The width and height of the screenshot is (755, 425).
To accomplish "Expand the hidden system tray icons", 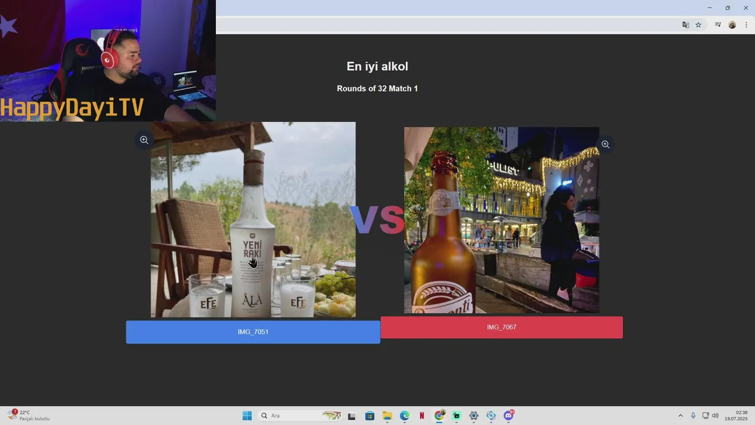I will [680, 416].
